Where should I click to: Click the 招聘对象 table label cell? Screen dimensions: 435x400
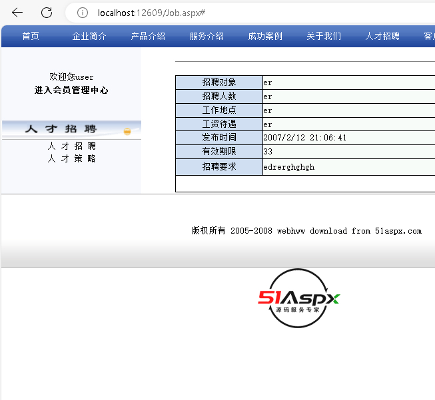pos(219,83)
